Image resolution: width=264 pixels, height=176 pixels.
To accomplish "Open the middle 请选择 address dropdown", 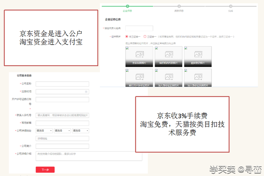I will click(x=62, y=131).
